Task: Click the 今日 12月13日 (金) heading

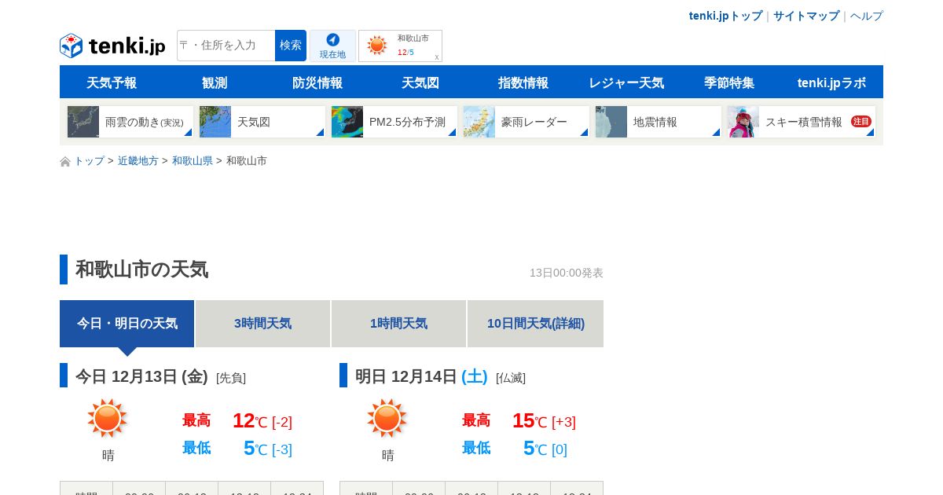Action: pos(141,376)
